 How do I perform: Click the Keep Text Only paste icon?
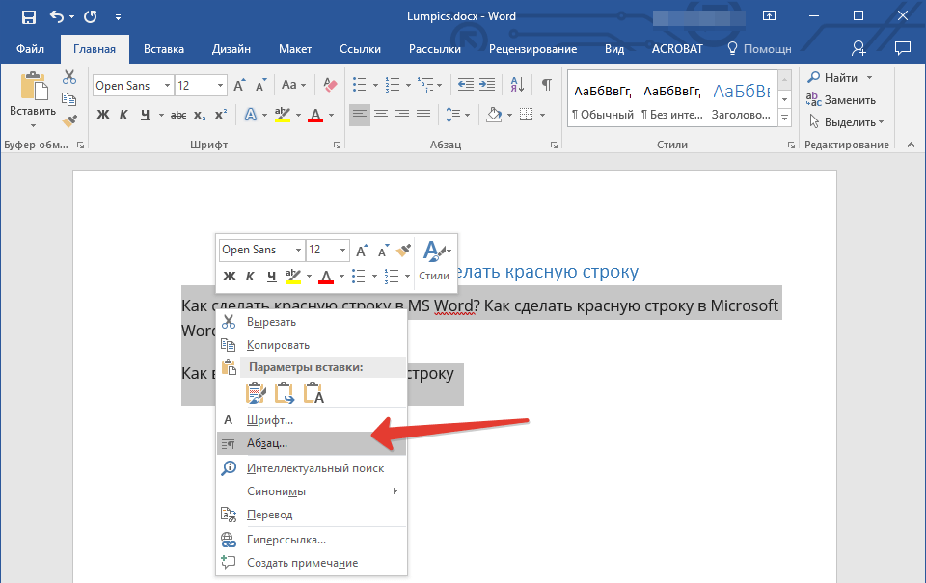pyautogui.click(x=313, y=393)
